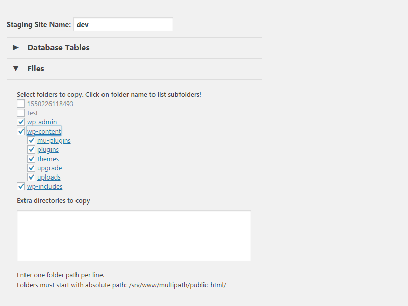Focus the Staging Site Name field

[123, 24]
